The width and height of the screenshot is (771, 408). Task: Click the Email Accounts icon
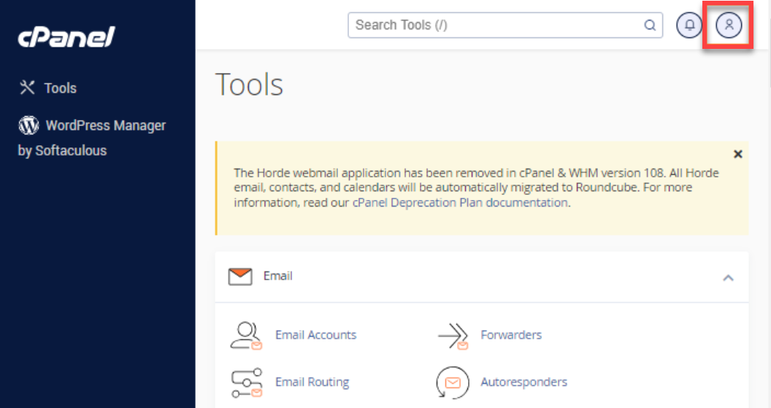pyautogui.click(x=246, y=335)
